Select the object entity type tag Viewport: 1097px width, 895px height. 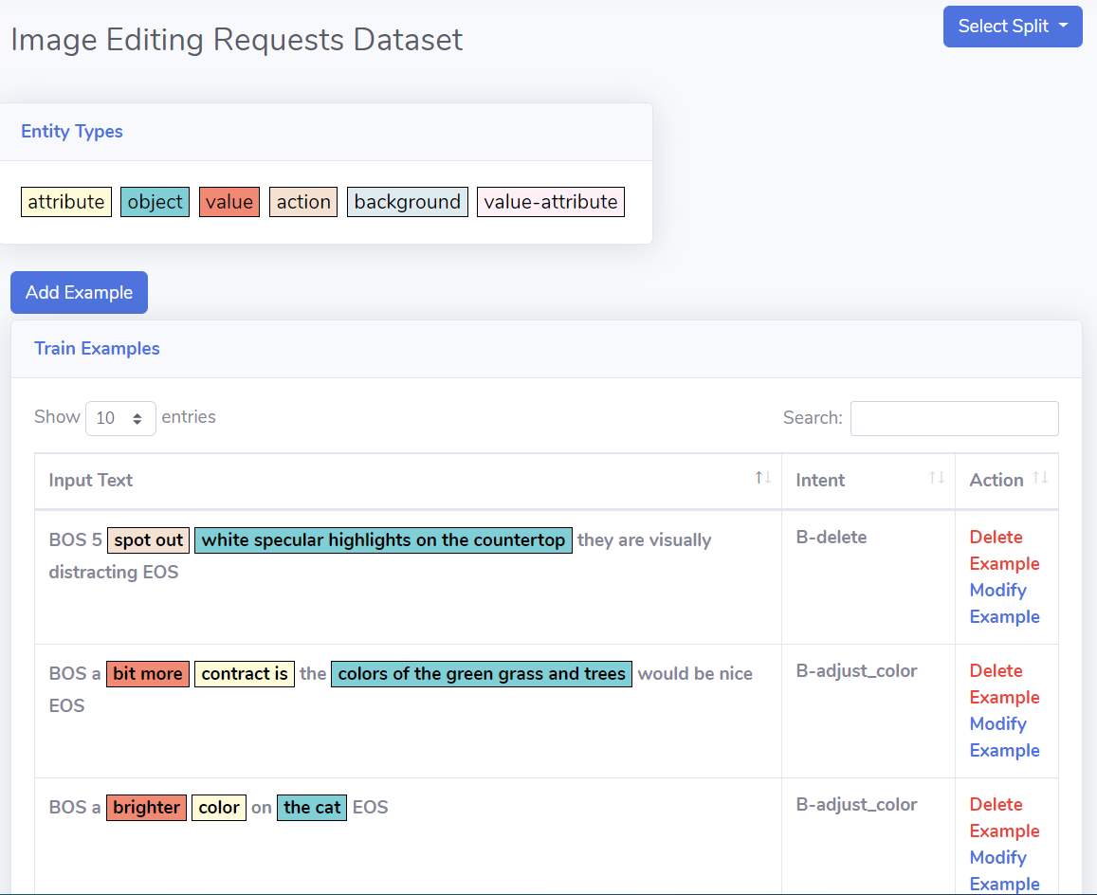point(155,202)
